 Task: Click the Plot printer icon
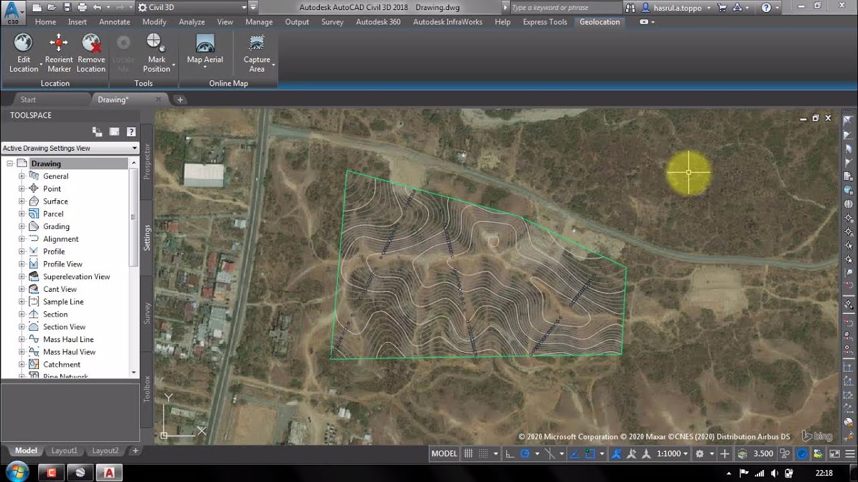tap(81, 7)
